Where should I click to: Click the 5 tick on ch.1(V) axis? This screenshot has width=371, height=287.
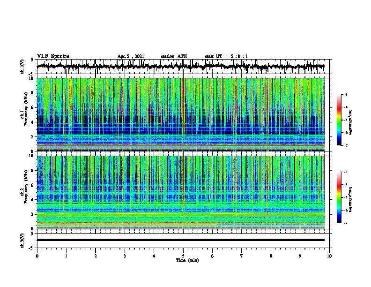tap(32, 60)
